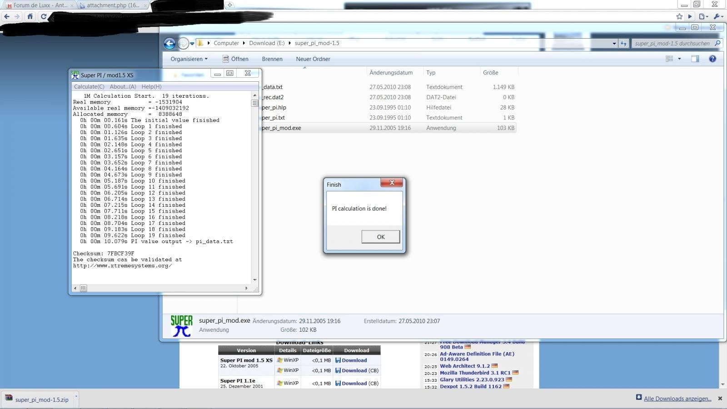This screenshot has height=409, width=727.
Task: Reload the browser page
Action: coord(44,16)
